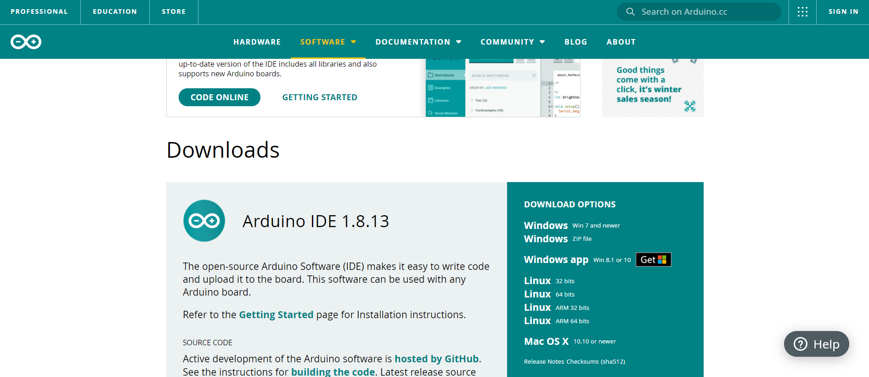Viewport: 869px width, 377px height.
Task: Download Windows ZIP file
Action: point(558,239)
